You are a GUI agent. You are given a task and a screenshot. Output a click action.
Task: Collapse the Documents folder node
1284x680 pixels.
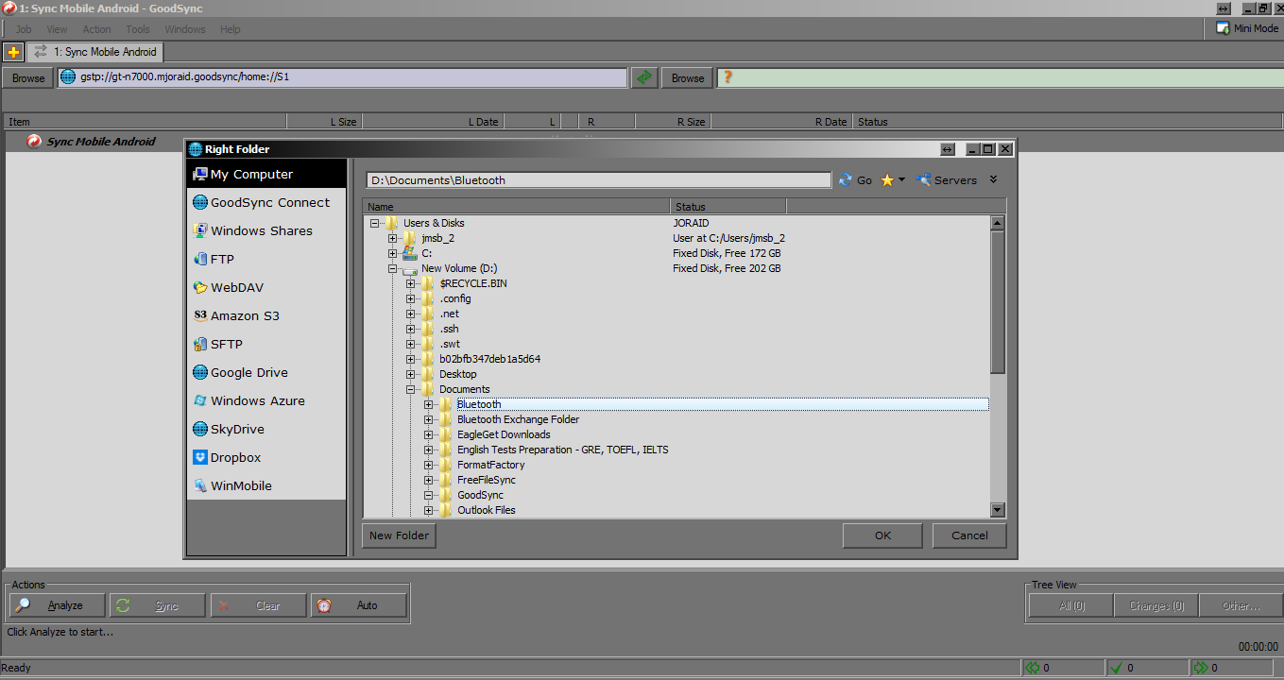pos(410,389)
